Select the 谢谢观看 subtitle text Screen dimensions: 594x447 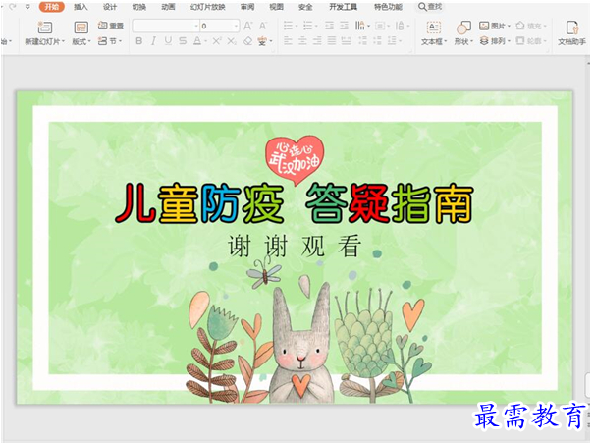(295, 246)
